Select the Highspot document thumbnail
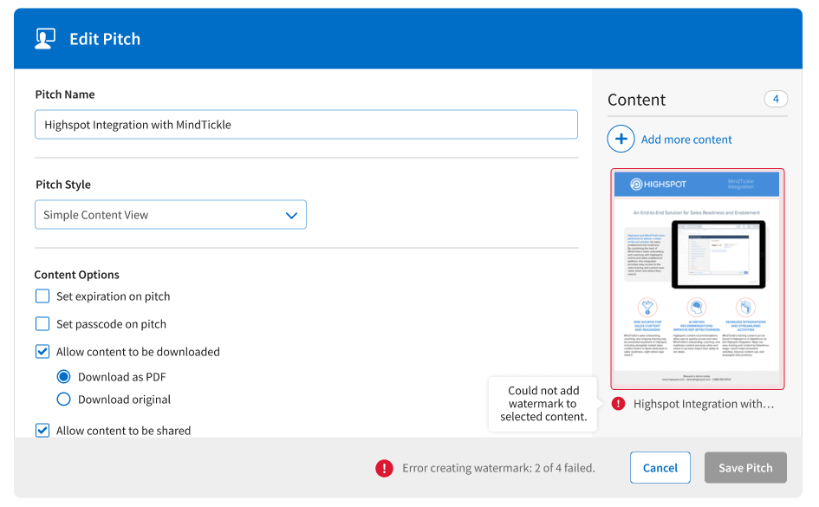 coord(698,279)
